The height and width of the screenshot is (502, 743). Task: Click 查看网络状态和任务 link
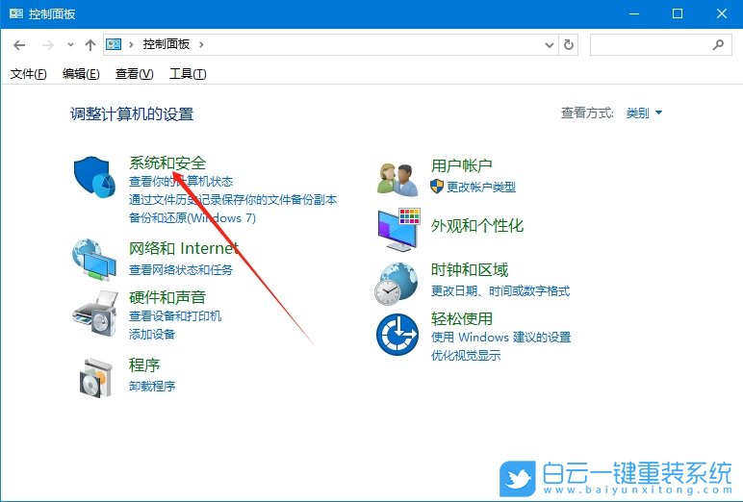pos(181,270)
